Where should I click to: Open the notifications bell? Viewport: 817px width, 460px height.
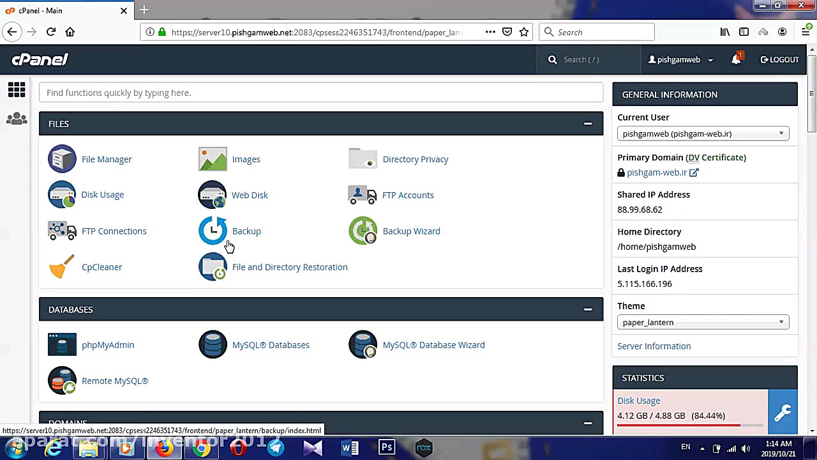[736, 59]
